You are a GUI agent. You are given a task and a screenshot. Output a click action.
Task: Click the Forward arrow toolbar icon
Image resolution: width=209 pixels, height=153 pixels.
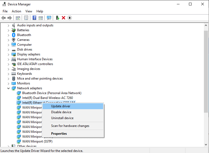click(x=10, y=18)
